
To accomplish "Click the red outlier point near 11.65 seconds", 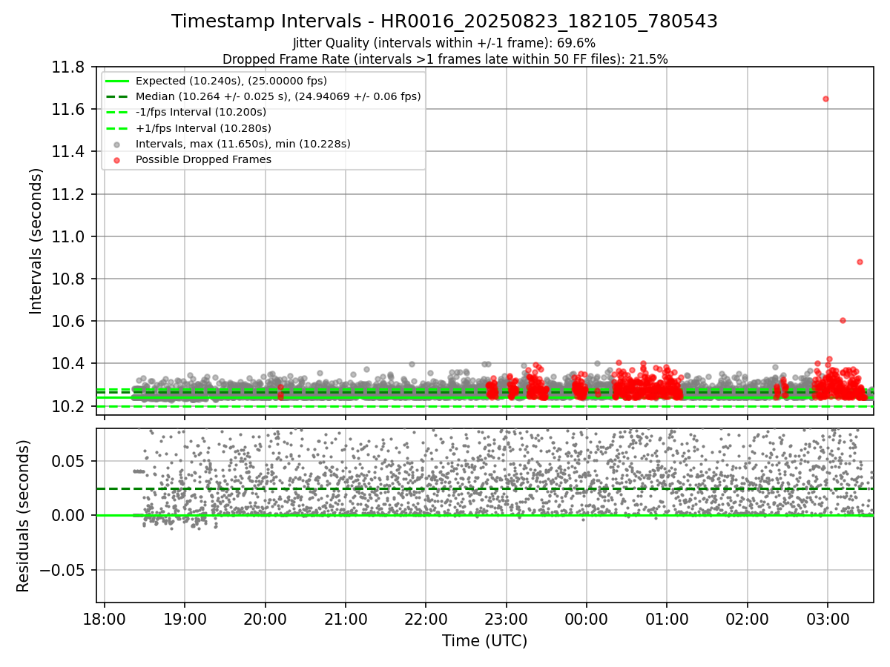I will (x=825, y=99).
